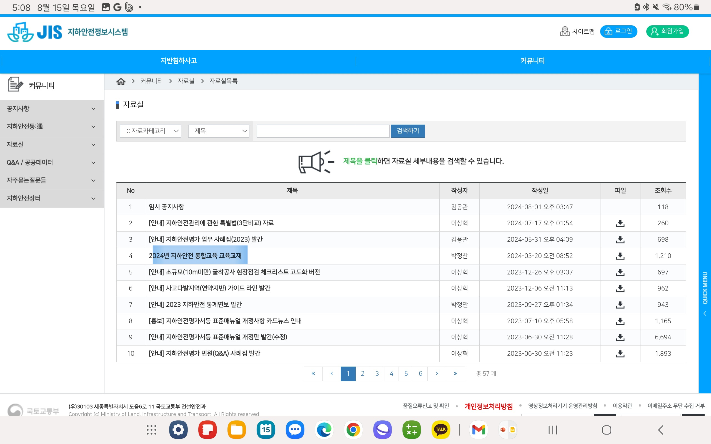Click the home icon in breadcrumb

pos(121,81)
